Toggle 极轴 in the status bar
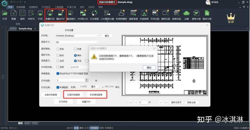This screenshot has width=250, height=130. point(76,128)
